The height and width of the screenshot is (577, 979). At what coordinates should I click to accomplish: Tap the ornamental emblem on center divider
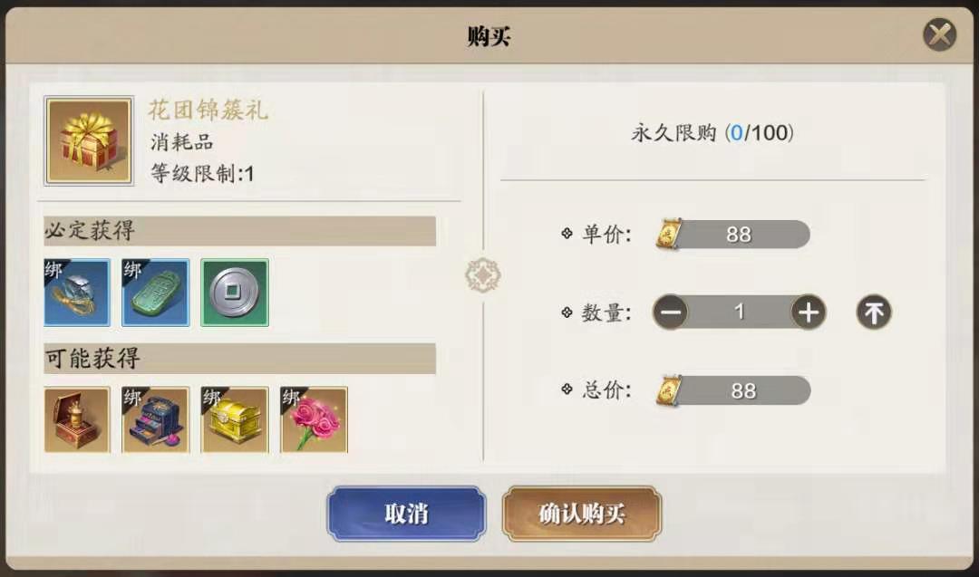(x=483, y=275)
